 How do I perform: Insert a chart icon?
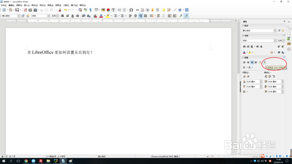[x=108, y=10]
